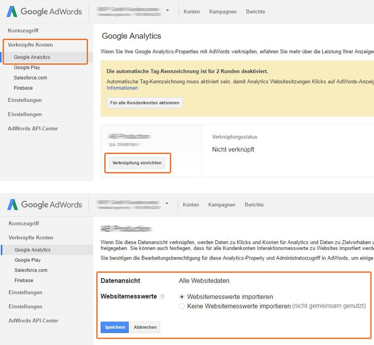Viewport: 374px width, 345px height.
Task: Click the bold 'Websitemesswerte' label
Action: click(128, 296)
